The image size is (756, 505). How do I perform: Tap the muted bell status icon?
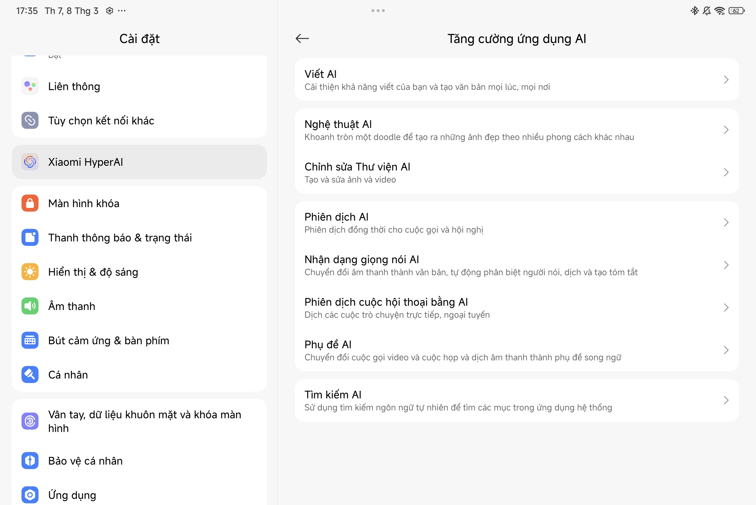[707, 11]
